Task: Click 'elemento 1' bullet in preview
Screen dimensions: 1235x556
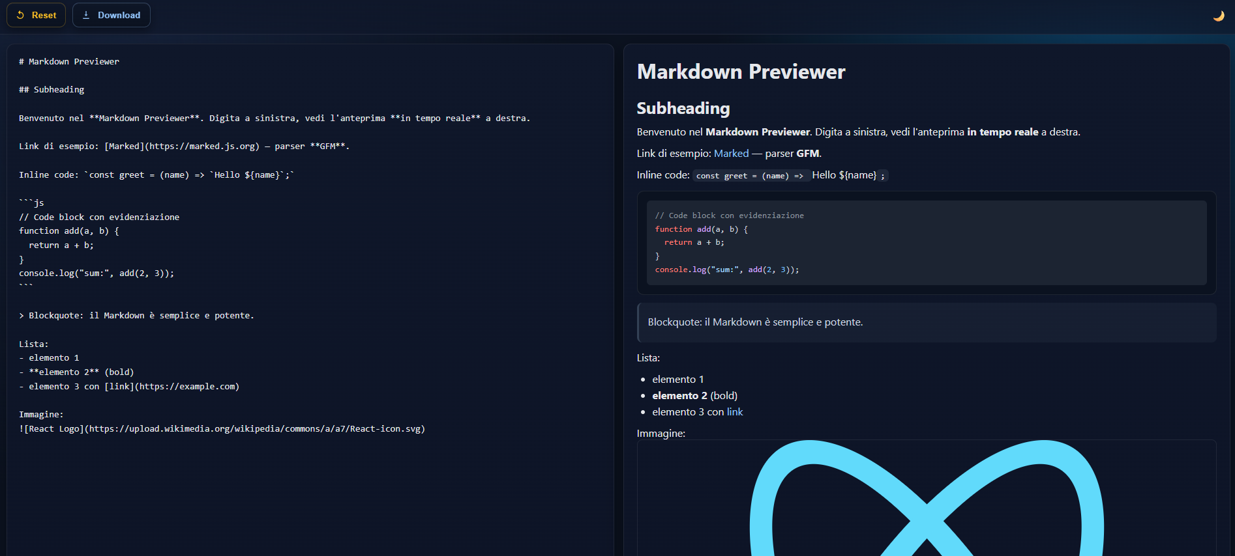Action: point(678,380)
